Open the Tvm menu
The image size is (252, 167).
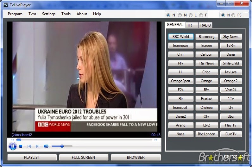click(x=32, y=14)
